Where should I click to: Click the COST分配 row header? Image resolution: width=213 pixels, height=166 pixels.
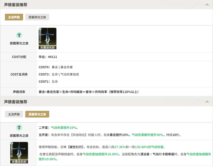pyautogui.click(x=19, y=57)
